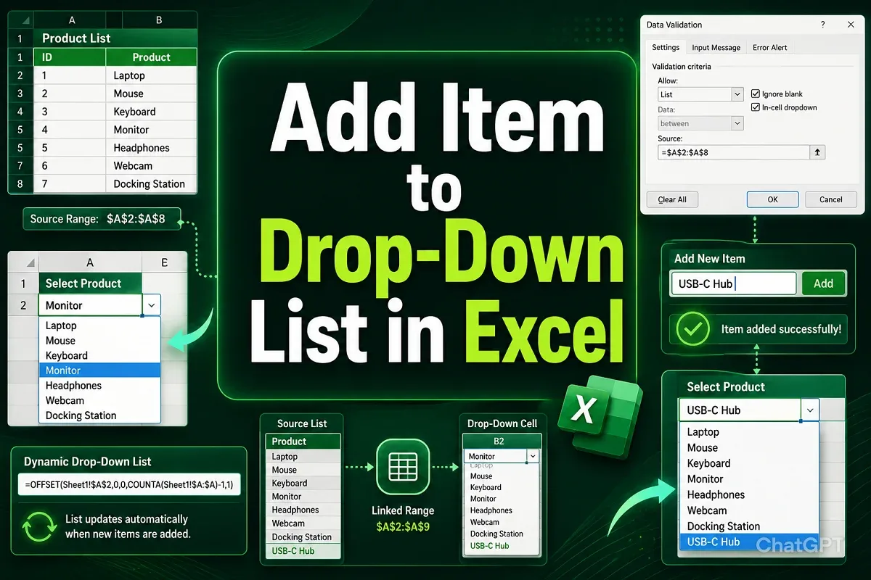Select Docking Station in right Select Product list
The width and height of the screenshot is (871, 580).
click(x=749, y=526)
